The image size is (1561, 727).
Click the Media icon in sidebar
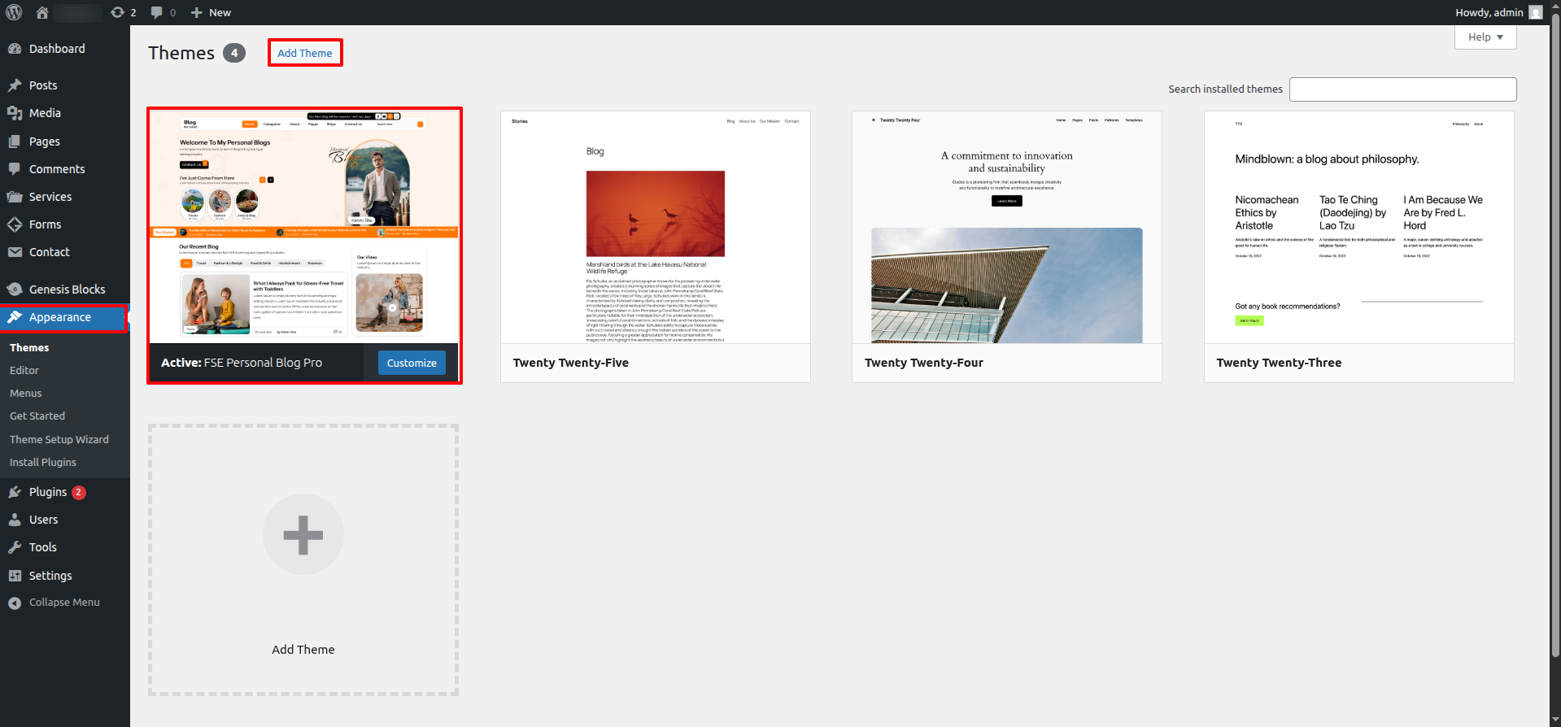tap(15, 113)
